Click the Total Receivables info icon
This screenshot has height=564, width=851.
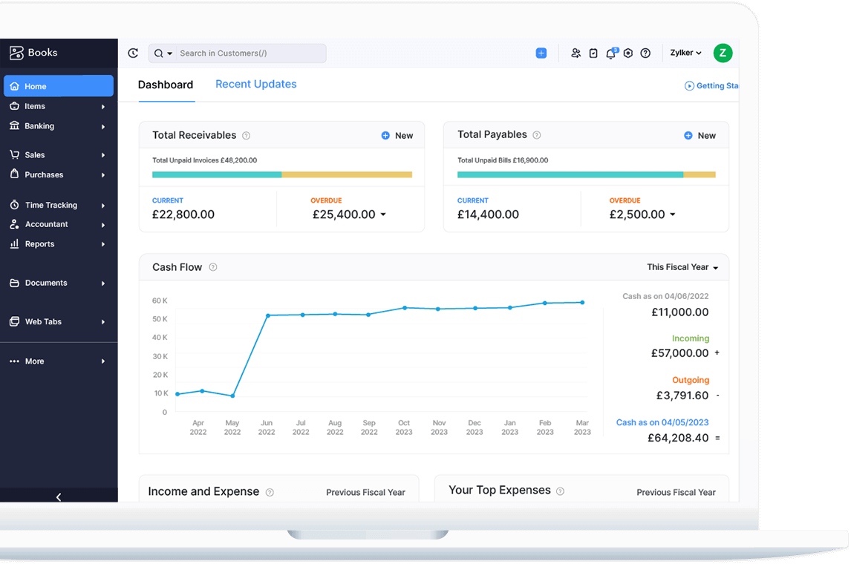click(x=247, y=136)
